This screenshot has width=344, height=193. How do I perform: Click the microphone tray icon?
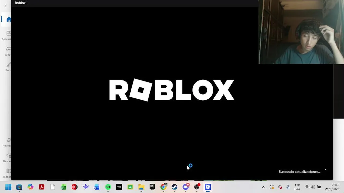pos(288,187)
